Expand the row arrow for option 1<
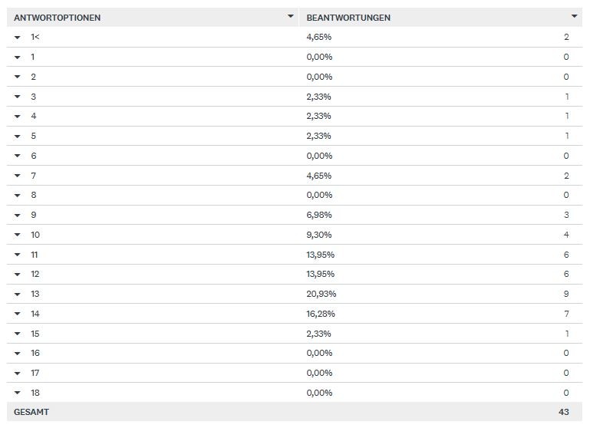This screenshot has height=428, width=590. (x=17, y=37)
